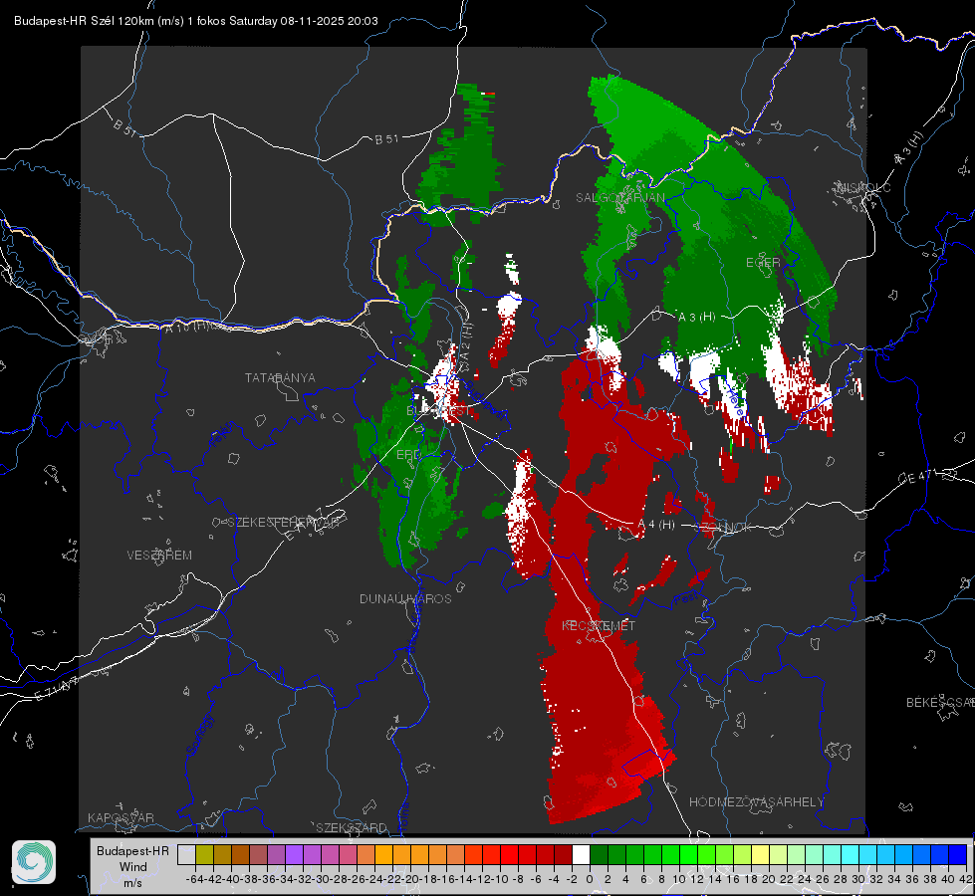Click the SZÉKESFEHÉRVÁR city label
Image resolution: width=975 pixels, height=896 pixels.
[283, 523]
